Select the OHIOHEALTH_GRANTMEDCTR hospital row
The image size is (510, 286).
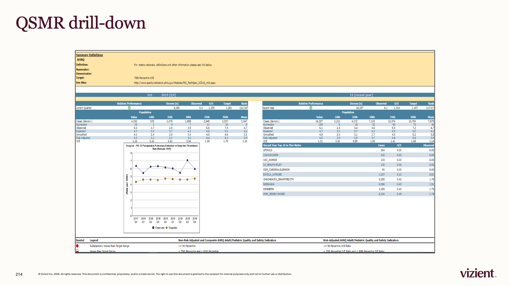348,180
